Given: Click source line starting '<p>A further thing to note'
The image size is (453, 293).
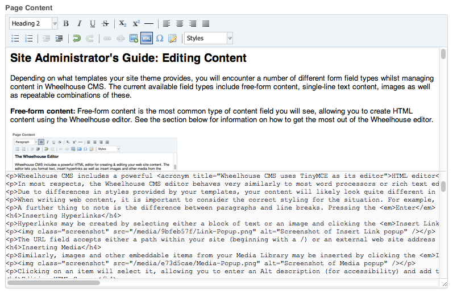Looking at the screenshot, I should [x=221, y=208].
